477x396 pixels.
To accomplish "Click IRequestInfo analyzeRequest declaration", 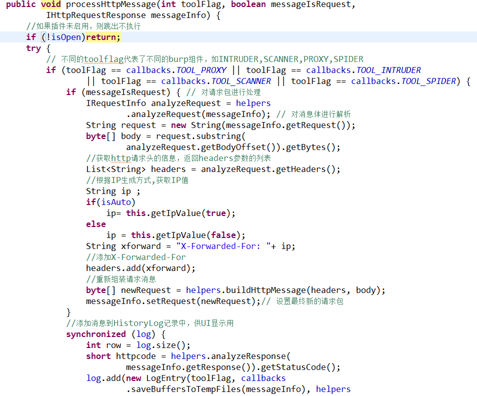I will pyautogui.click(x=153, y=103).
